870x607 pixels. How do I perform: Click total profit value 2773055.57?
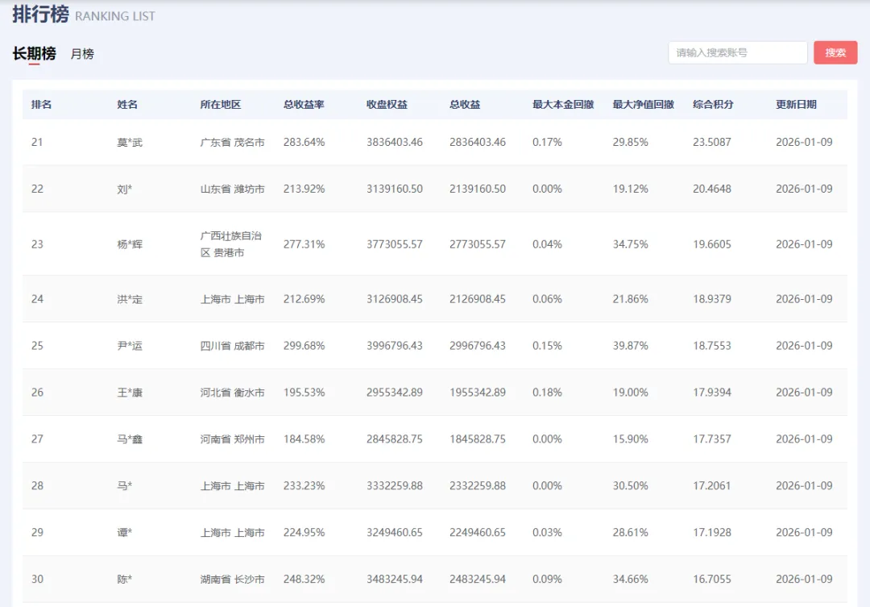coord(478,244)
